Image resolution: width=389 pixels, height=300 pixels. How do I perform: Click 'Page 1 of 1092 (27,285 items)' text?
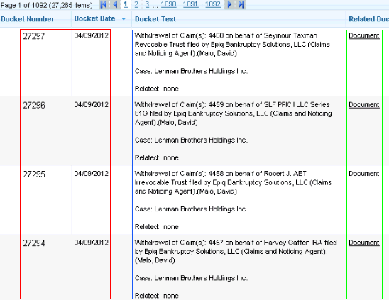tap(47, 5)
